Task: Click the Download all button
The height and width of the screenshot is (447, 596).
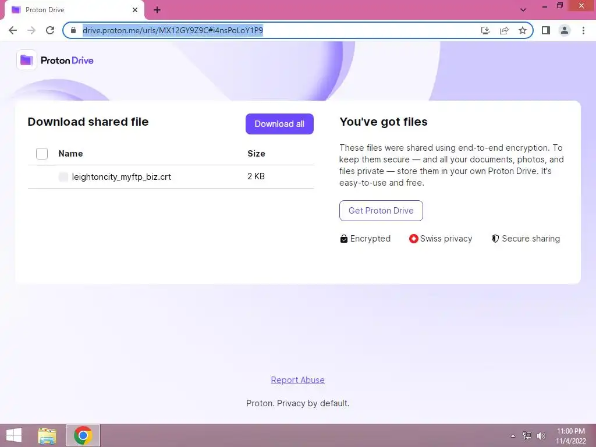Action: [x=279, y=124]
